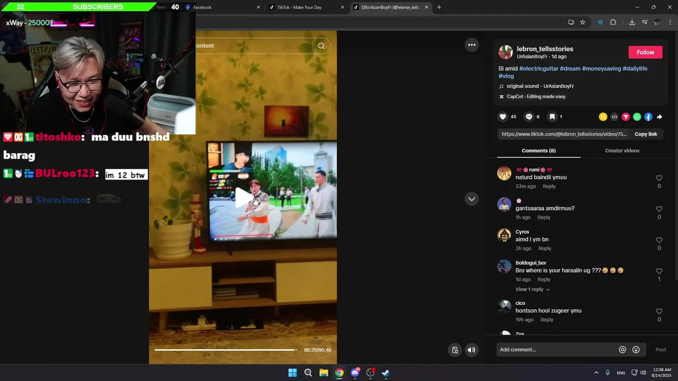678x381 pixels.
Task: Click the Post comment button
Action: (x=661, y=350)
